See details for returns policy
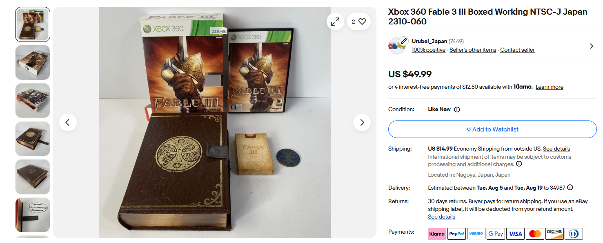Image resolution: width=603 pixels, height=243 pixels. [x=441, y=217]
